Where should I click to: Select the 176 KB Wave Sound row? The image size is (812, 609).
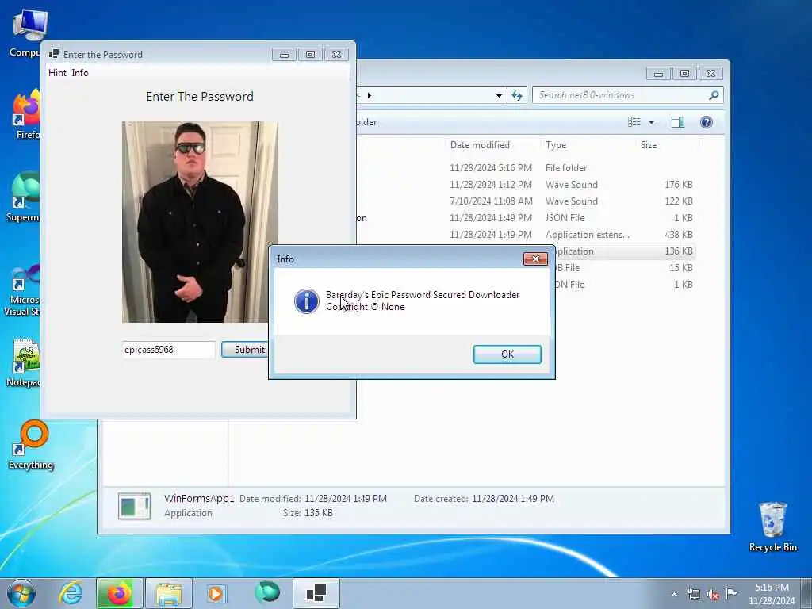[x=527, y=184]
